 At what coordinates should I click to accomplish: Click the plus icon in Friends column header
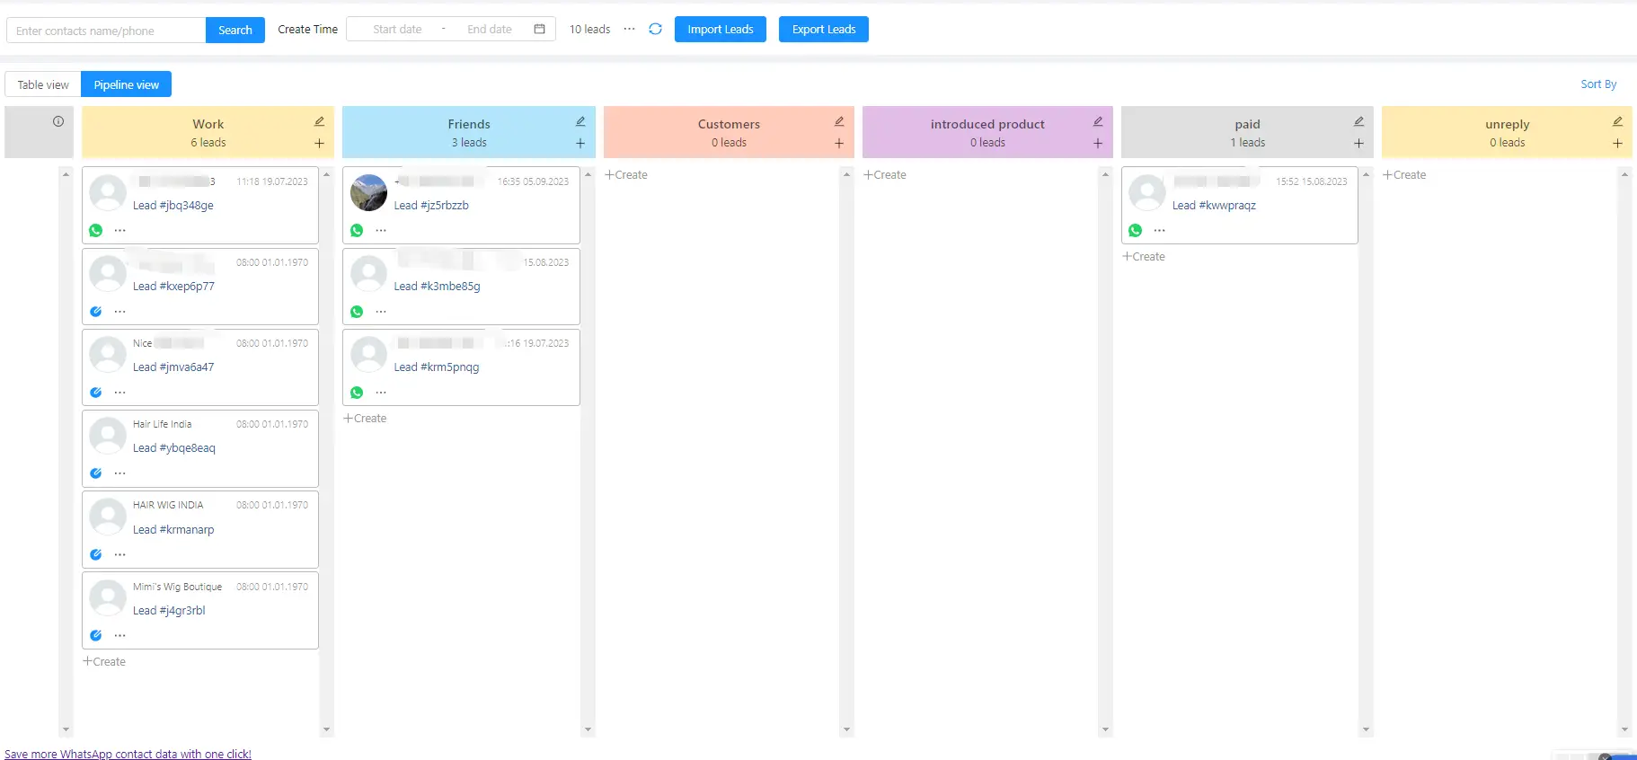(580, 143)
